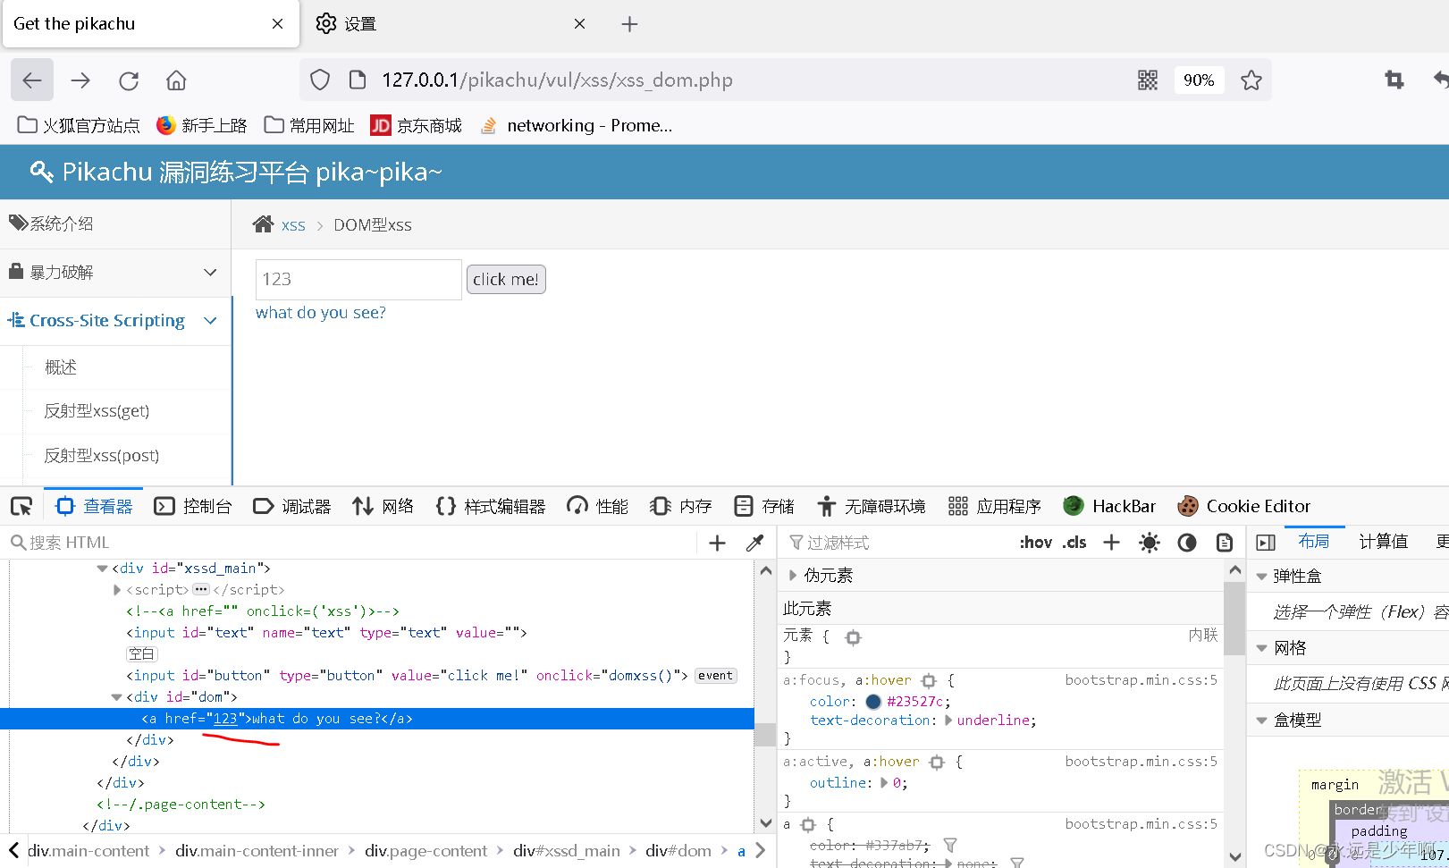Follow the what do you see? link
The width and height of the screenshot is (1449, 868).
click(321, 313)
